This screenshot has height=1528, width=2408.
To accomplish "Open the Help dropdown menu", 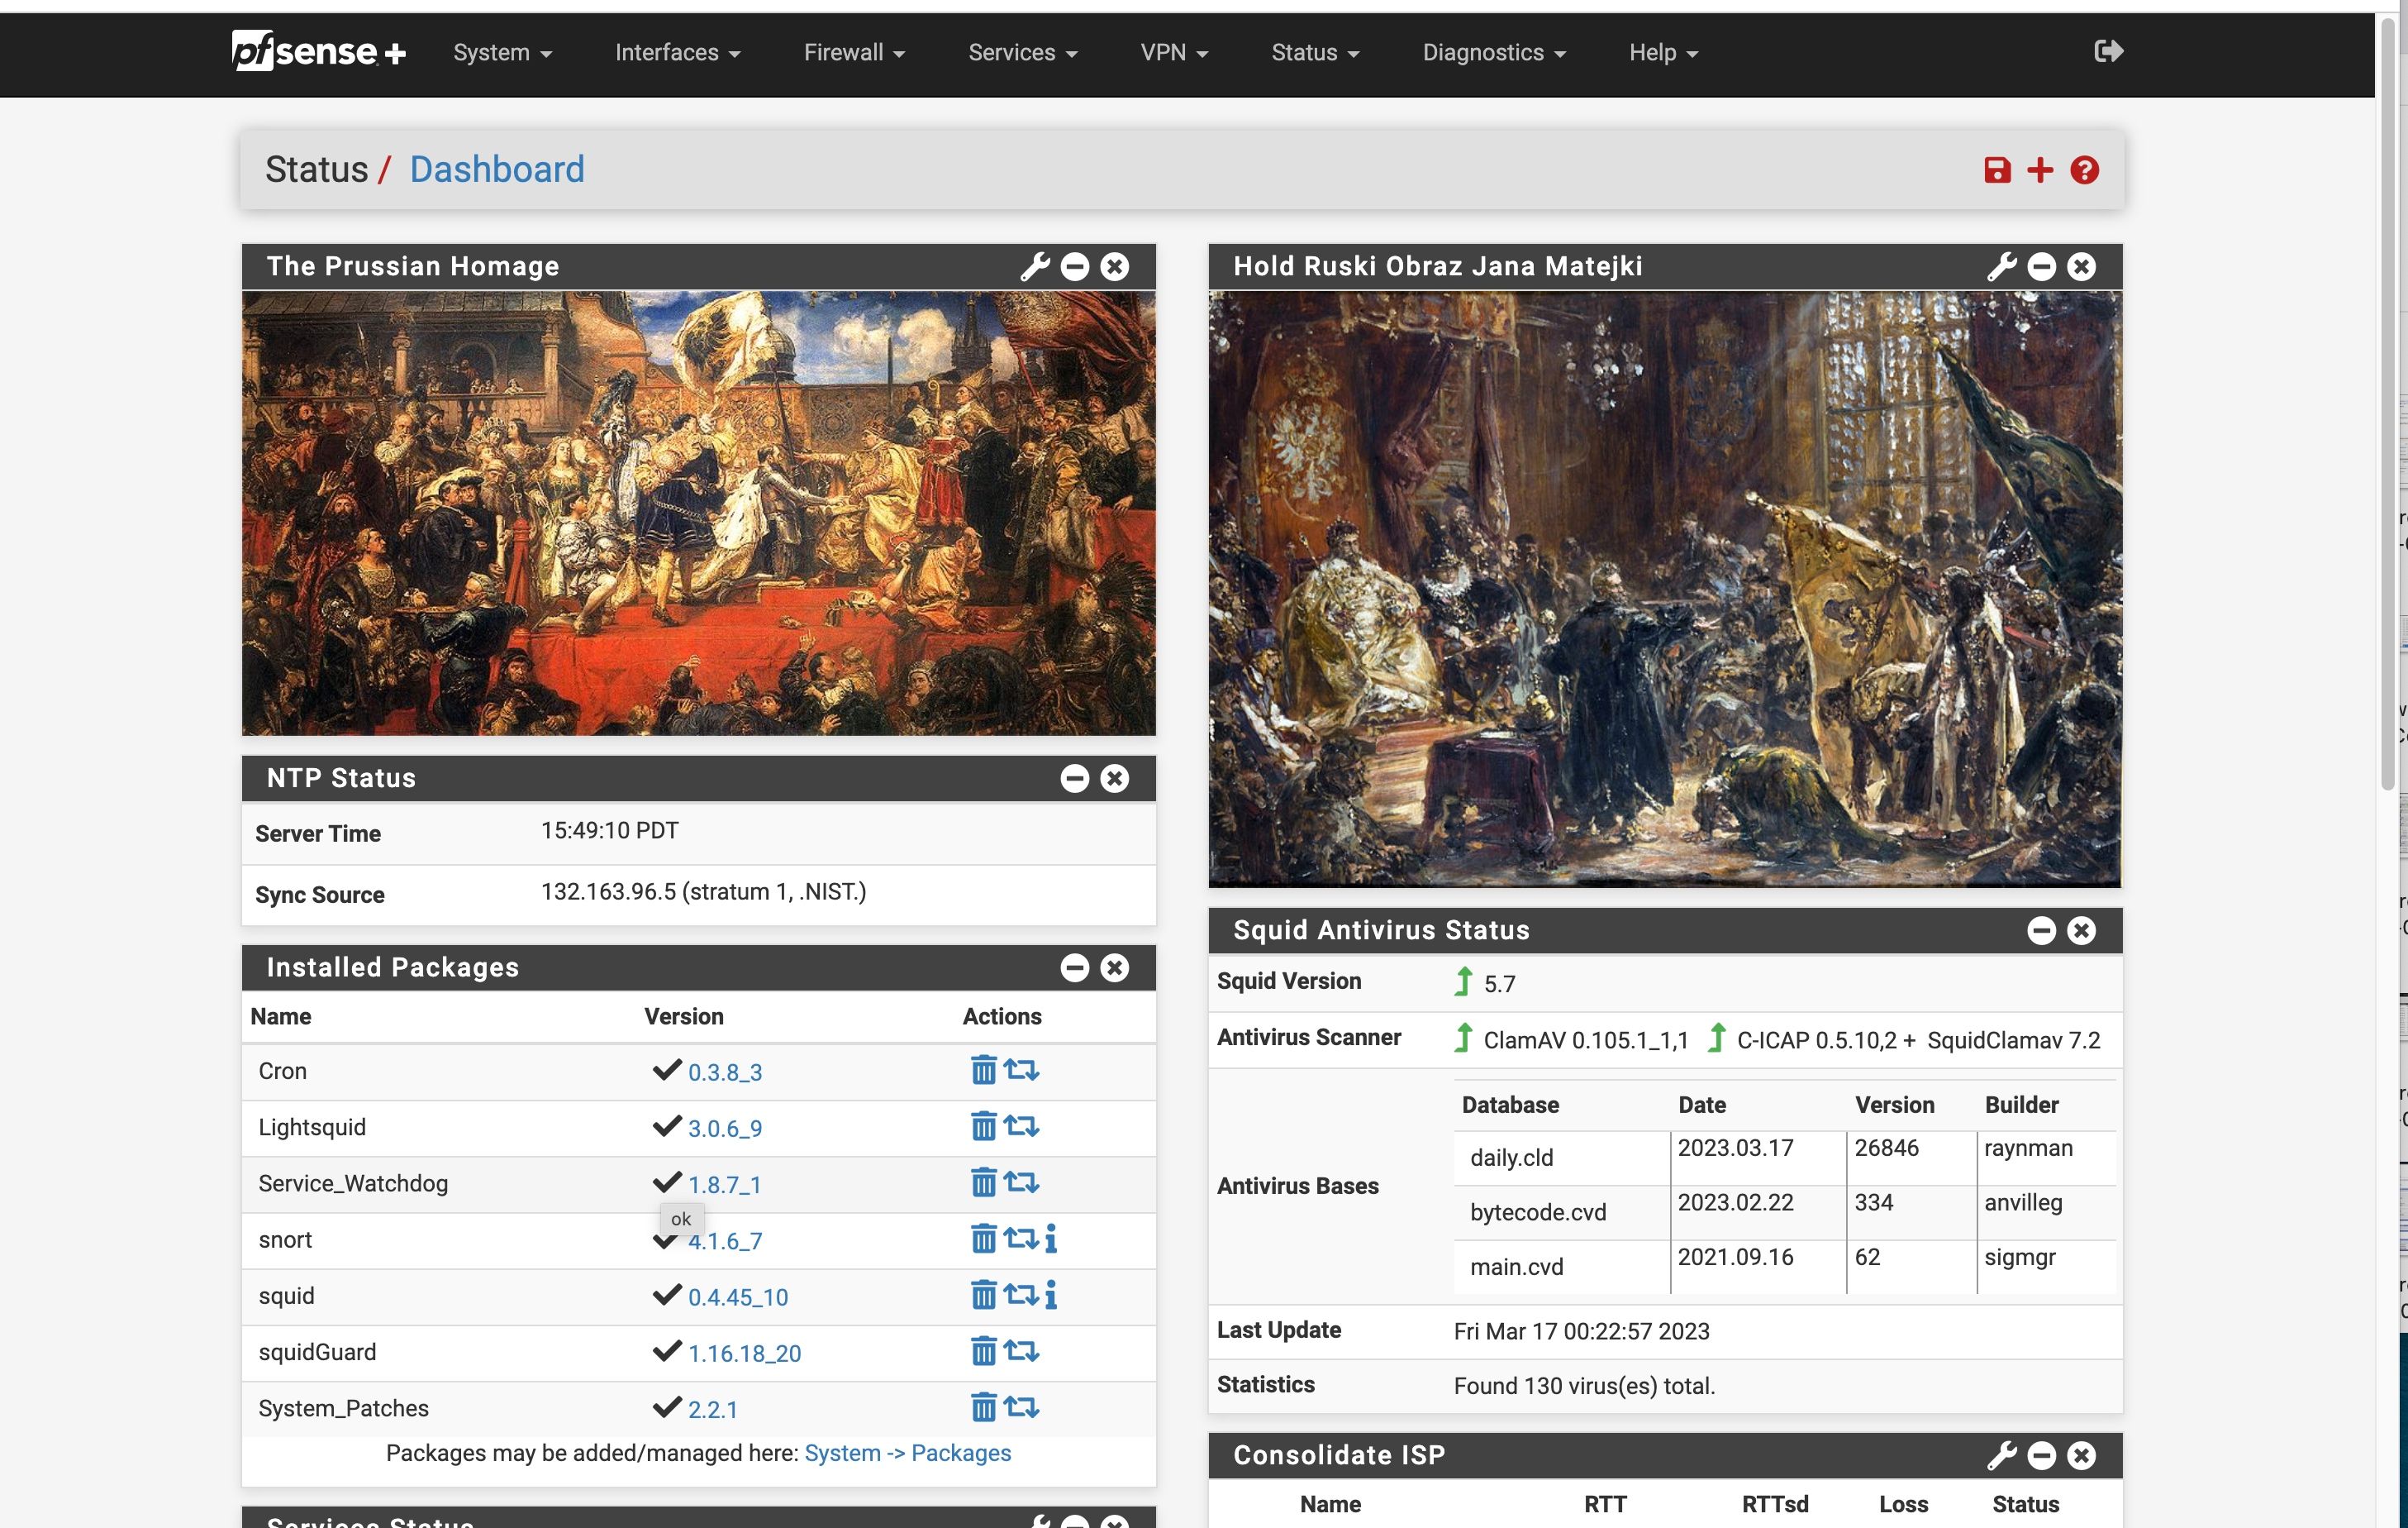I will (x=1663, y=52).
